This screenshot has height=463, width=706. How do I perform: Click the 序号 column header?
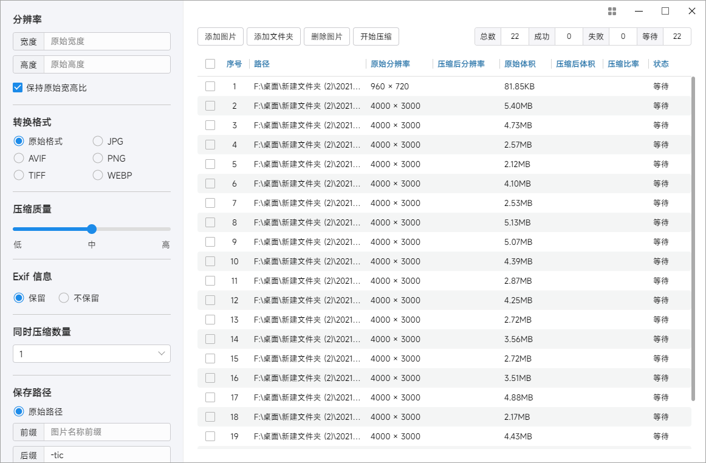click(x=234, y=64)
